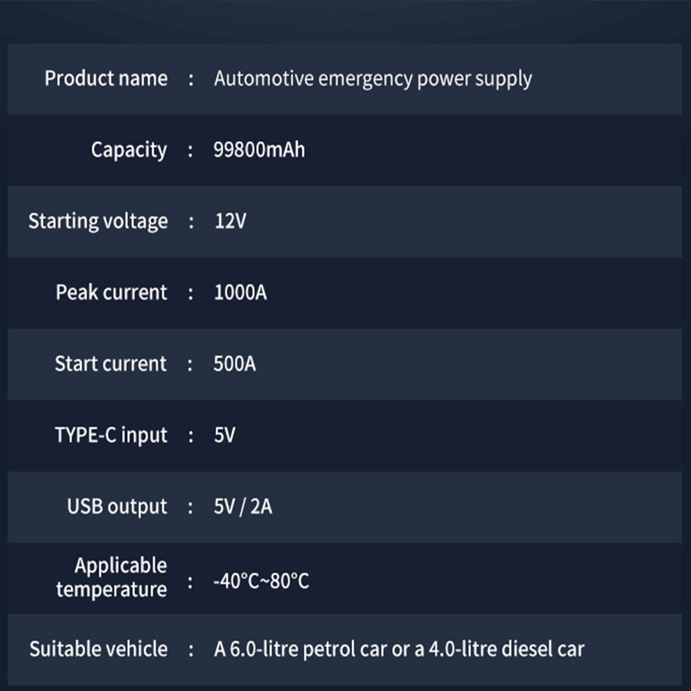Click the Starting voltage label
The width and height of the screenshot is (691, 691).
(x=98, y=222)
